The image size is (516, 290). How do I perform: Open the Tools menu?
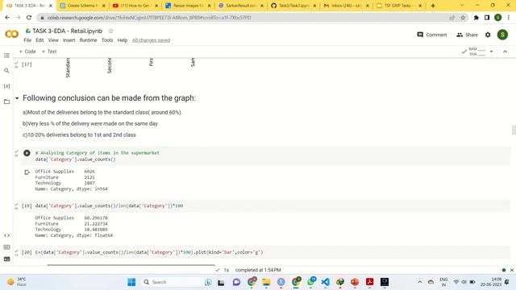pos(107,40)
